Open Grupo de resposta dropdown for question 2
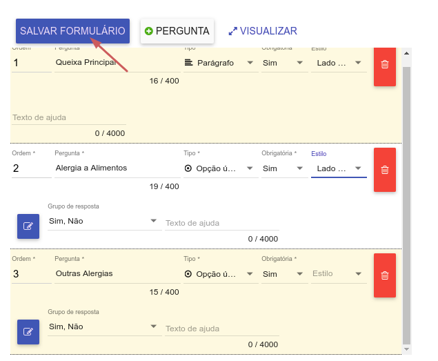The image size is (438, 361). pos(153,221)
